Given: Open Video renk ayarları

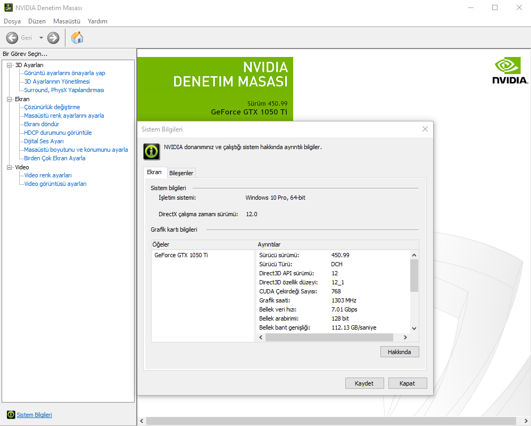Looking at the screenshot, I should 48,175.
